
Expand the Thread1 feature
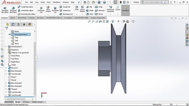click(6, 89)
